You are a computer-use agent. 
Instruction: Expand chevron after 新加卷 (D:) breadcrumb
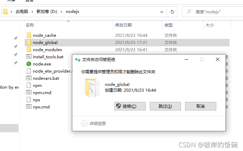(62, 12)
